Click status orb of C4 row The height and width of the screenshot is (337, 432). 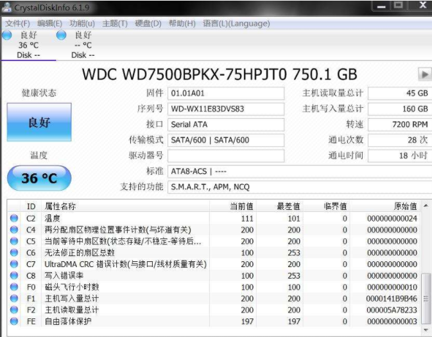click(x=14, y=230)
